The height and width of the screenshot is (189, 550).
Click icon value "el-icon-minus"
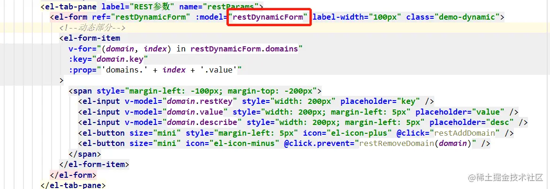(244, 144)
